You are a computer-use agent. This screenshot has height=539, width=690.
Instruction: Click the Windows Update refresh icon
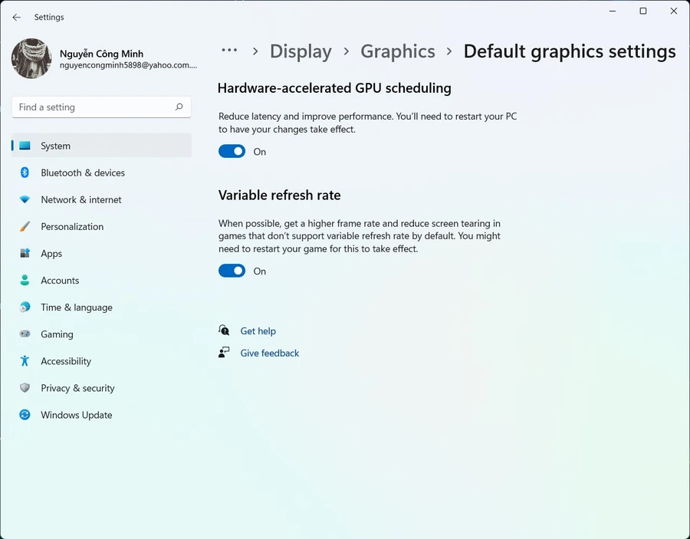click(x=25, y=415)
